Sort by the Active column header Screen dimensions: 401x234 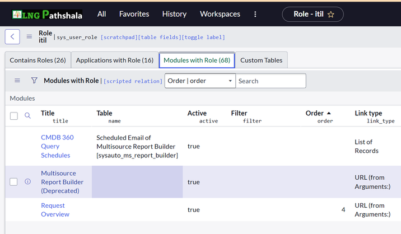(197, 113)
